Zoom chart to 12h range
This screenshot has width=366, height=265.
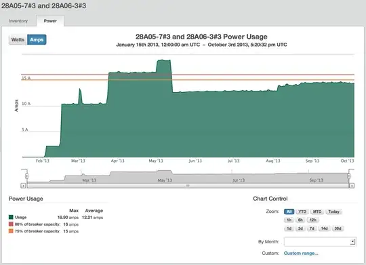point(312,220)
